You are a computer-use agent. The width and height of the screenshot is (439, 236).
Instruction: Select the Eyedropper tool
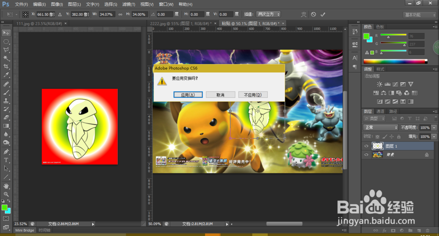pos(6,75)
